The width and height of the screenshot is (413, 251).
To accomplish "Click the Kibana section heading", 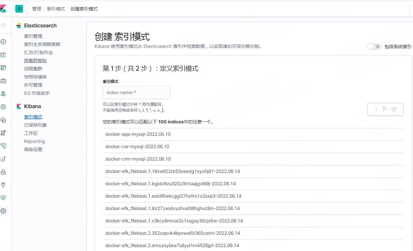I will (33, 106).
